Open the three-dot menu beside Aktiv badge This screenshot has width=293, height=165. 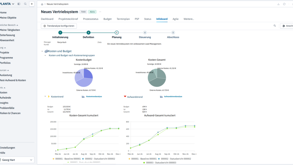100,12
